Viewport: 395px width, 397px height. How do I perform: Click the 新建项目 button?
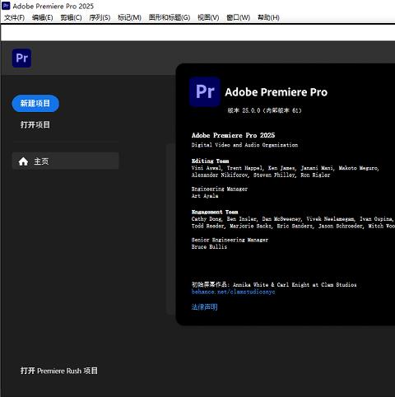point(35,103)
